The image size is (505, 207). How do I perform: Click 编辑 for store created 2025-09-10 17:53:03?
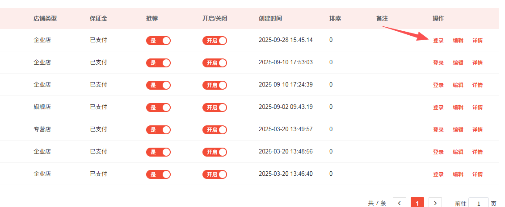tap(458, 63)
